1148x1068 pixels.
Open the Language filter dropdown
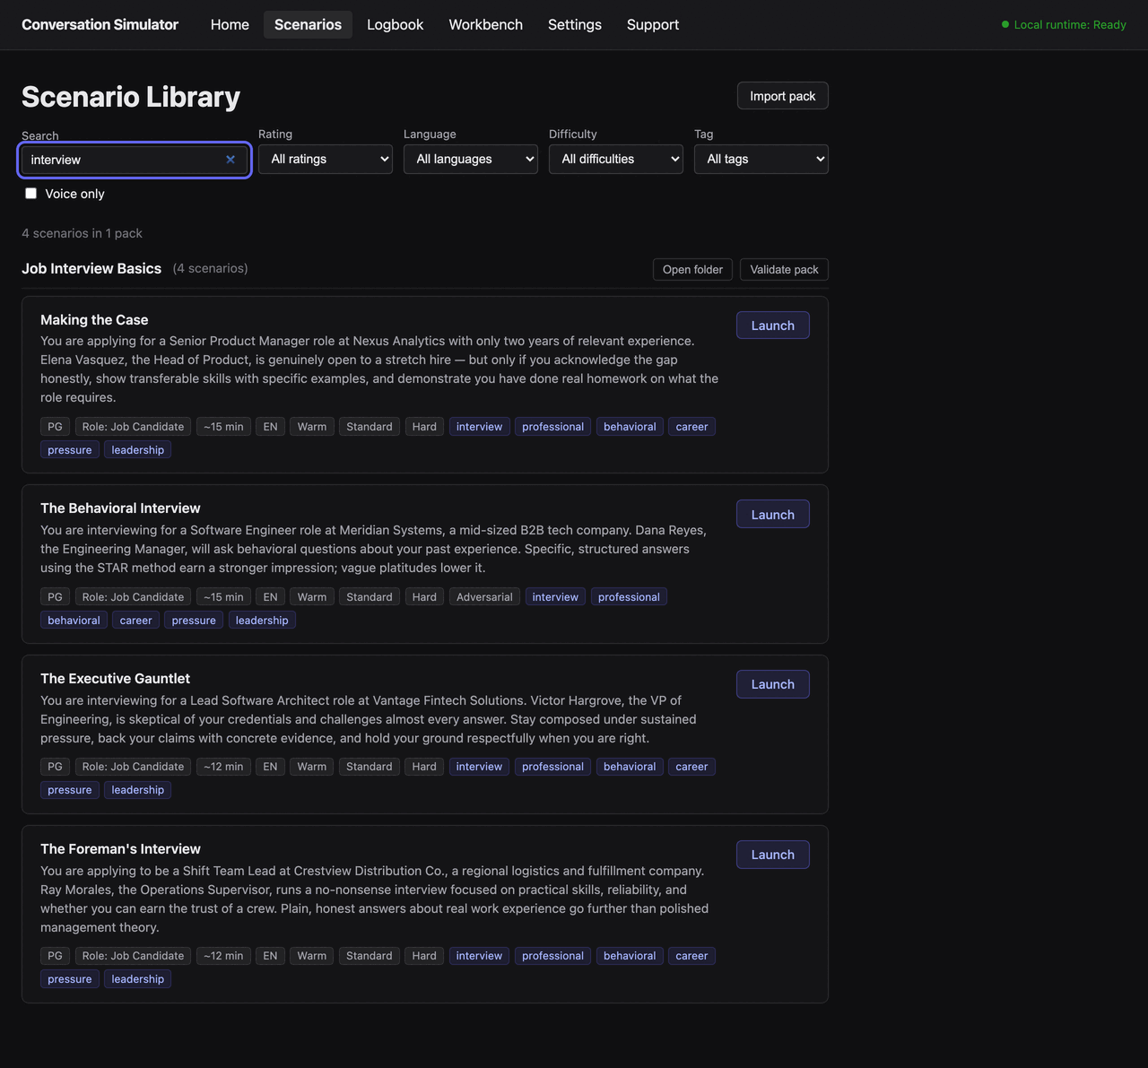point(471,160)
